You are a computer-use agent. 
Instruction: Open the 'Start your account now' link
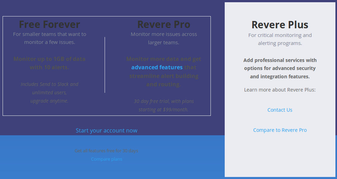coord(106,131)
